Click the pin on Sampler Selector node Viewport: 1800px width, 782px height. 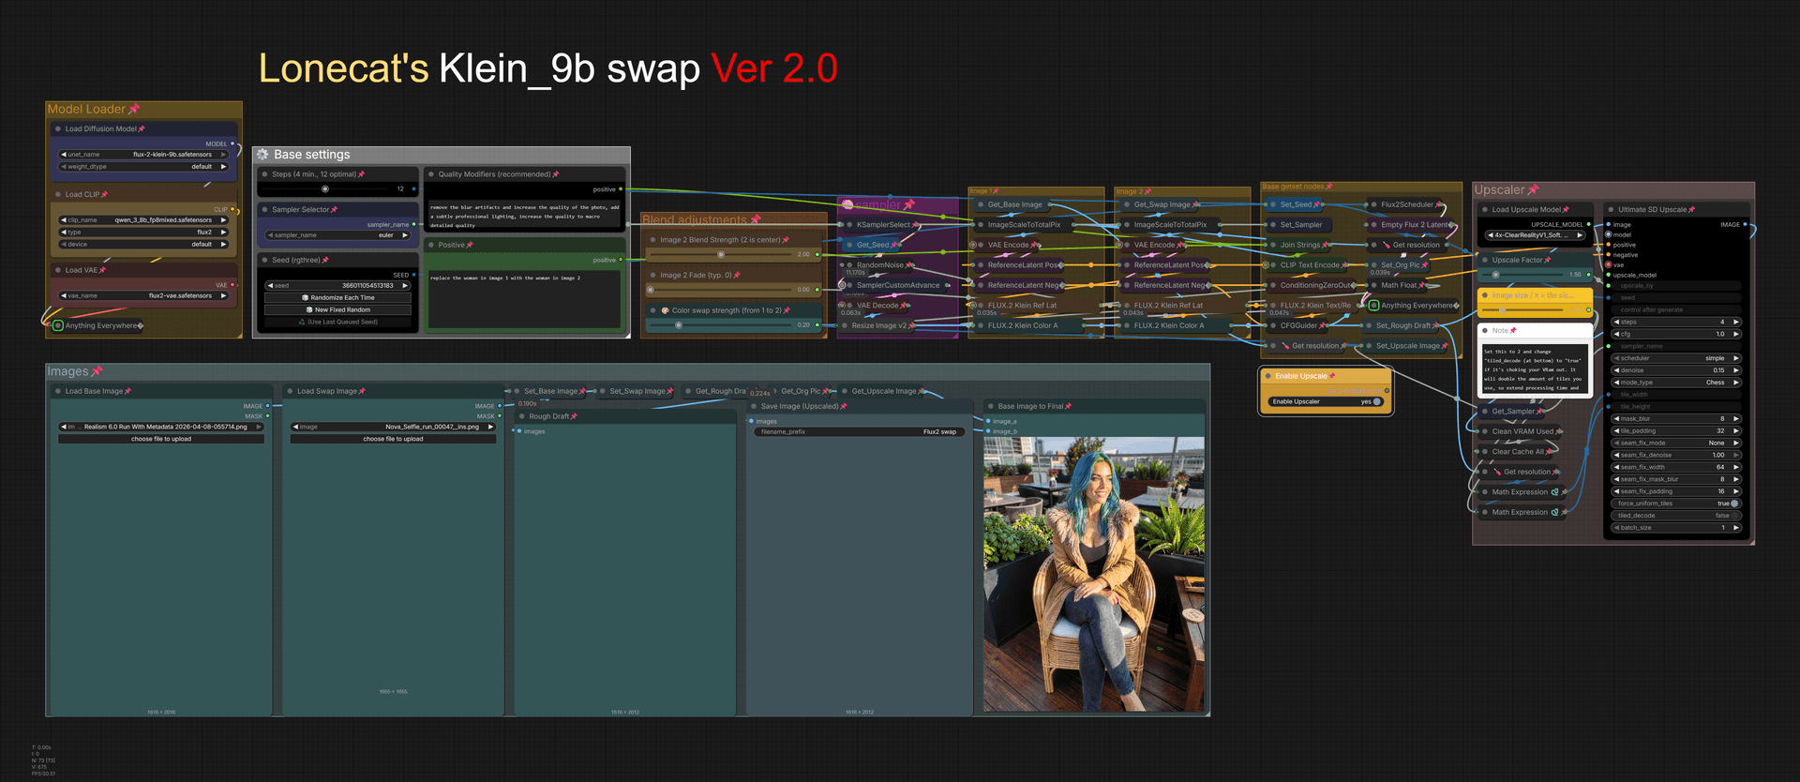click(334, 210)
